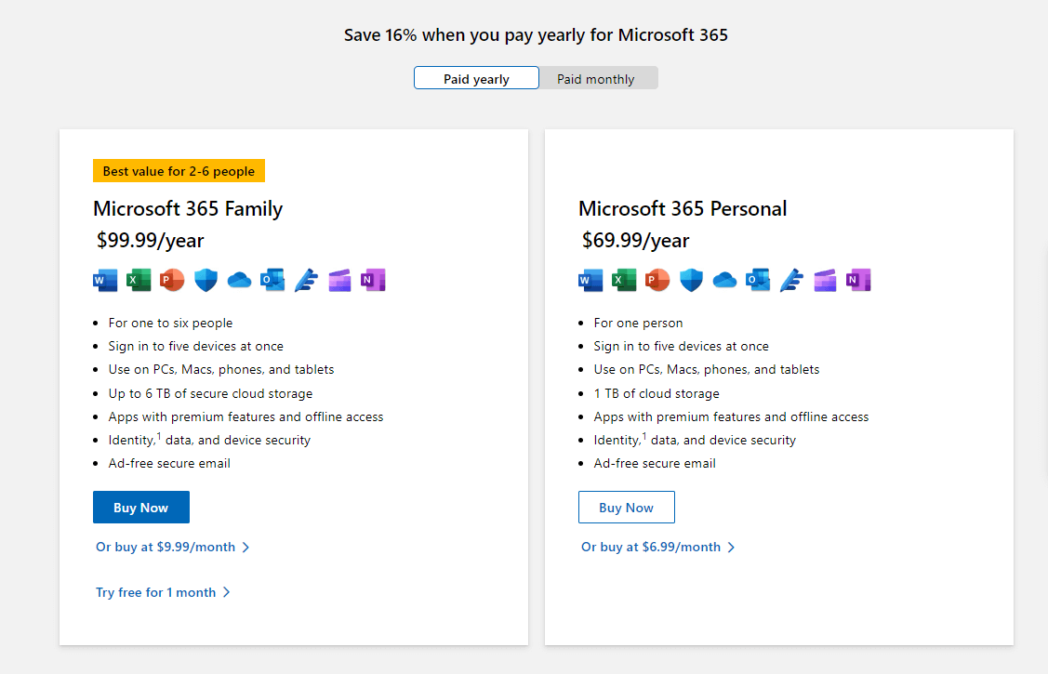Open the Microsoft Defender shield icon, Family plan
1048x674 pixels.
tap(206, 280)
